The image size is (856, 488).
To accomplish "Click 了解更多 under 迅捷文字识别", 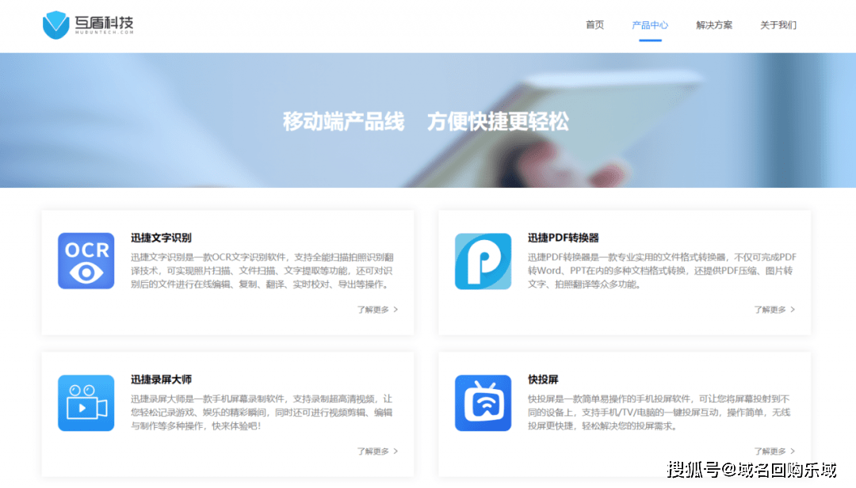I will 377,310.
